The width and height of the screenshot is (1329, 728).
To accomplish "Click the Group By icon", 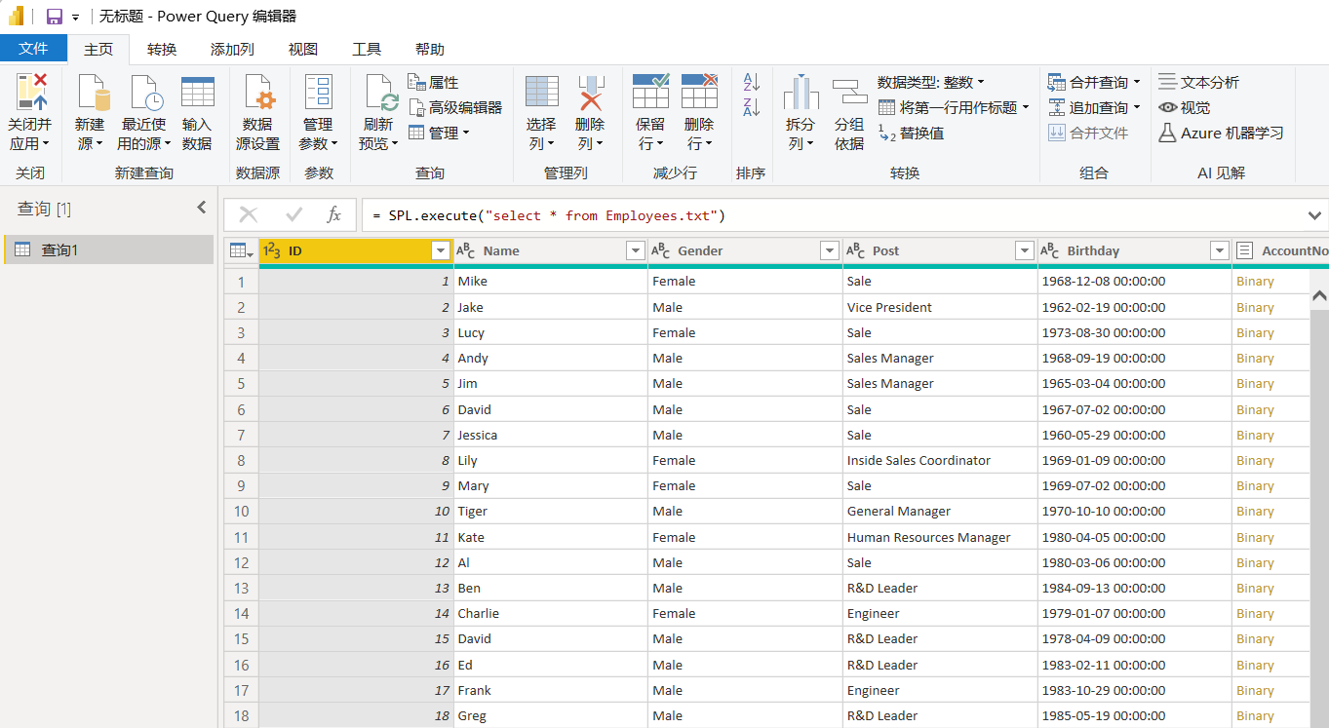I will tap(848, 93).
